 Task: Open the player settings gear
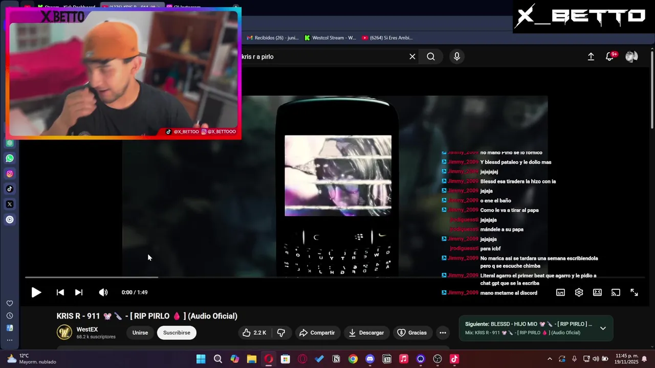click(x=579, y=292)
